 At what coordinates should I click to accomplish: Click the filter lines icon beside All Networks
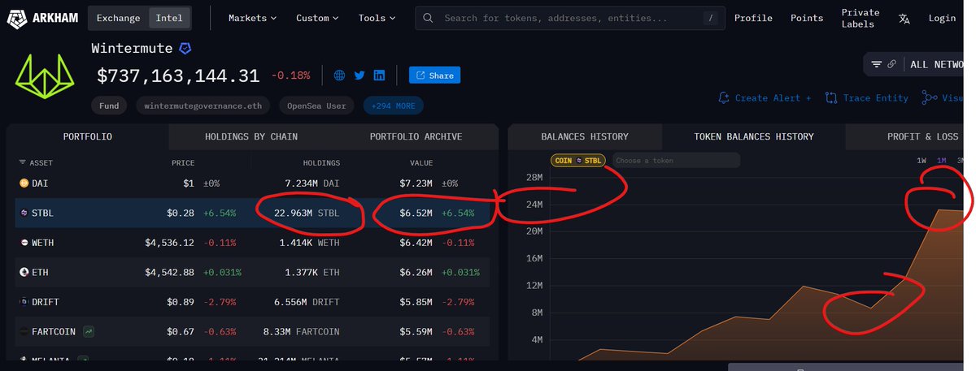[x=876, y=64]
